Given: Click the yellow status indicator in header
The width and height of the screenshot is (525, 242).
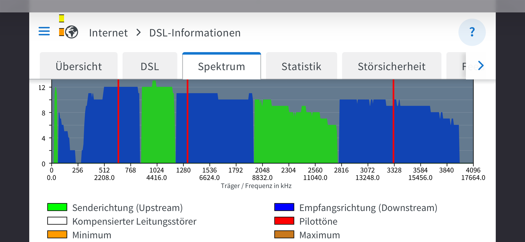Looking at the screenshot, I should tap(62, 19).
